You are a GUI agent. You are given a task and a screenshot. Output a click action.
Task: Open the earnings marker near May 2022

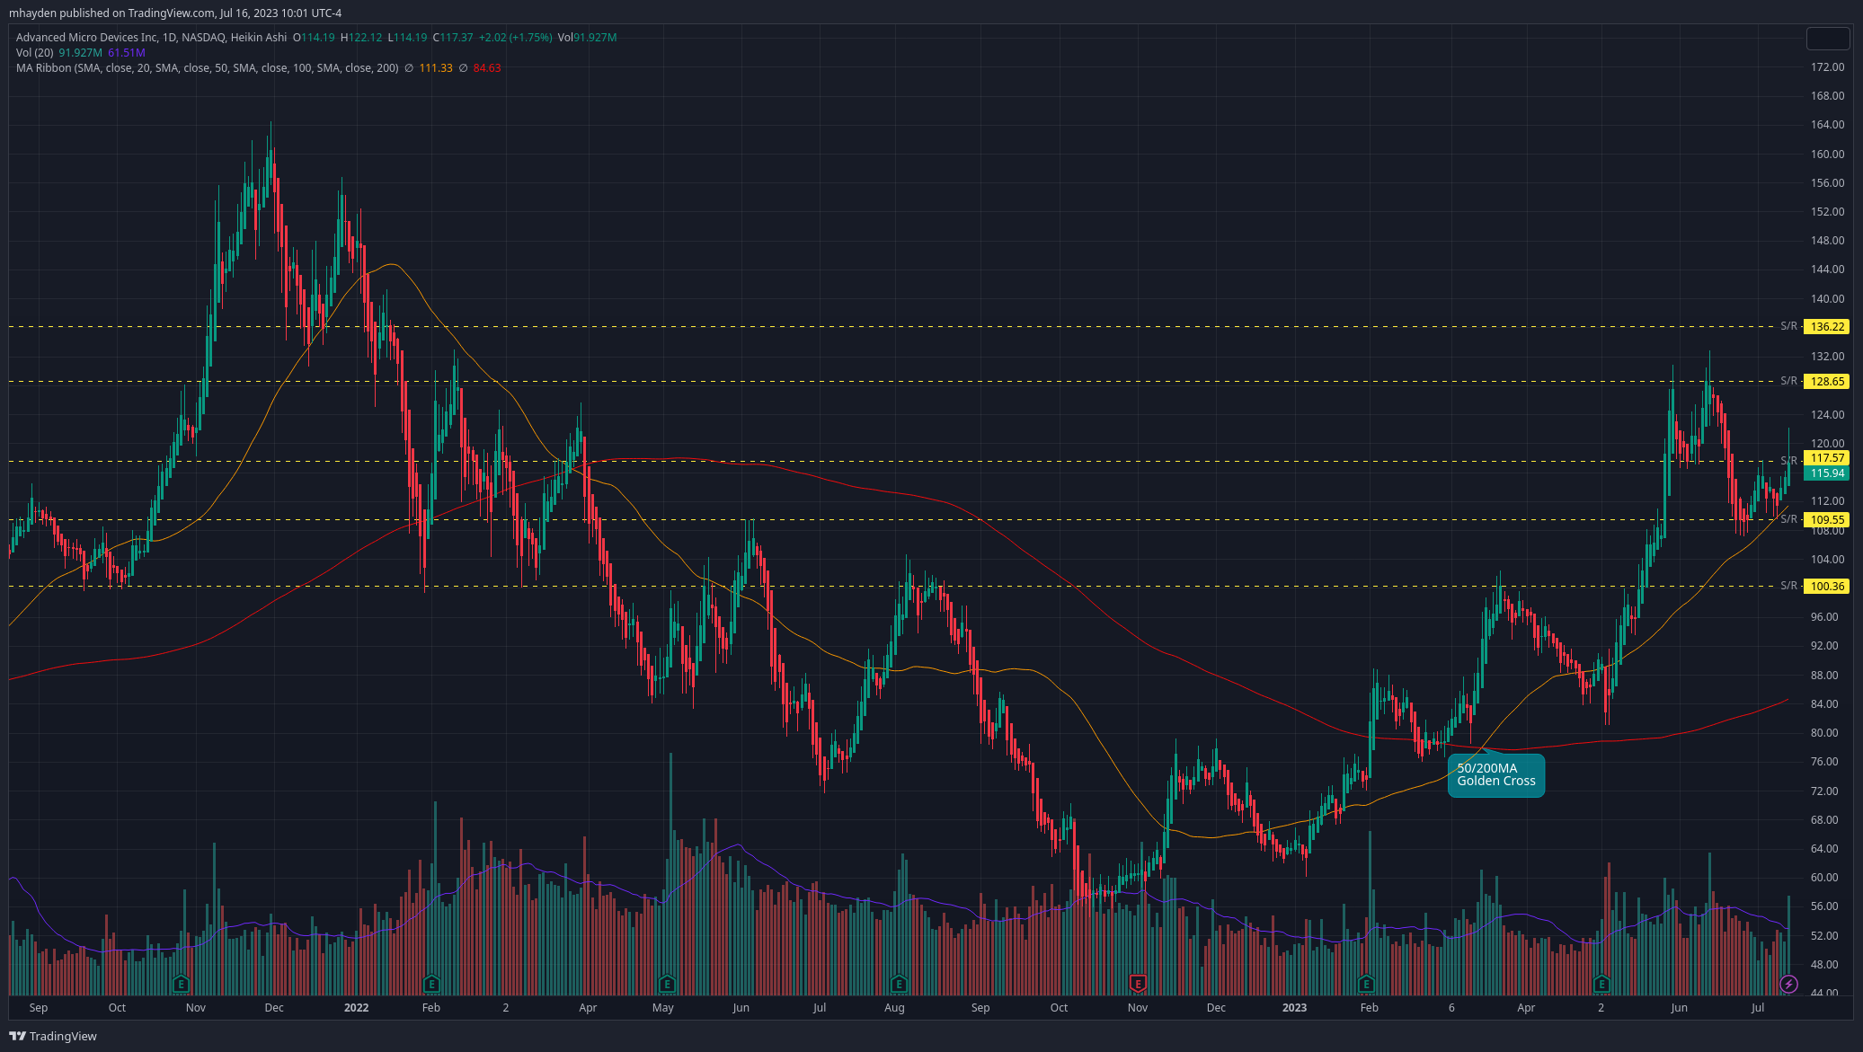click(x=666, y=984)
